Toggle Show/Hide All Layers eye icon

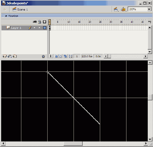(x=35, y=22)
